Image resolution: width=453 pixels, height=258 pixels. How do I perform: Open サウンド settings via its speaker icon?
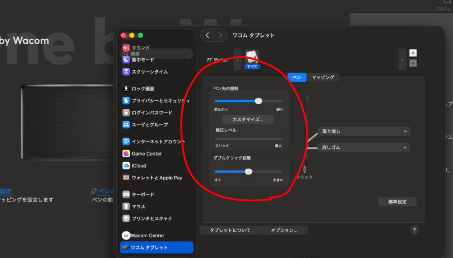pos(126,47)
